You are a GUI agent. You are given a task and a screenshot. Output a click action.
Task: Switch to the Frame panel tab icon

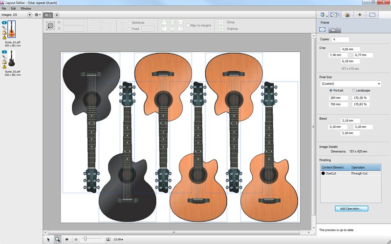pos(334,15)
